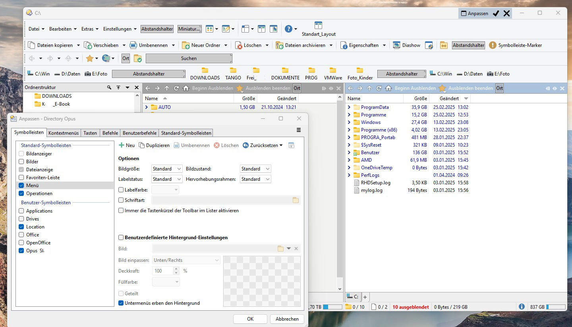Enable the Favoriten-Leiste checkbox
572x327 pixels.
(21, 178)
